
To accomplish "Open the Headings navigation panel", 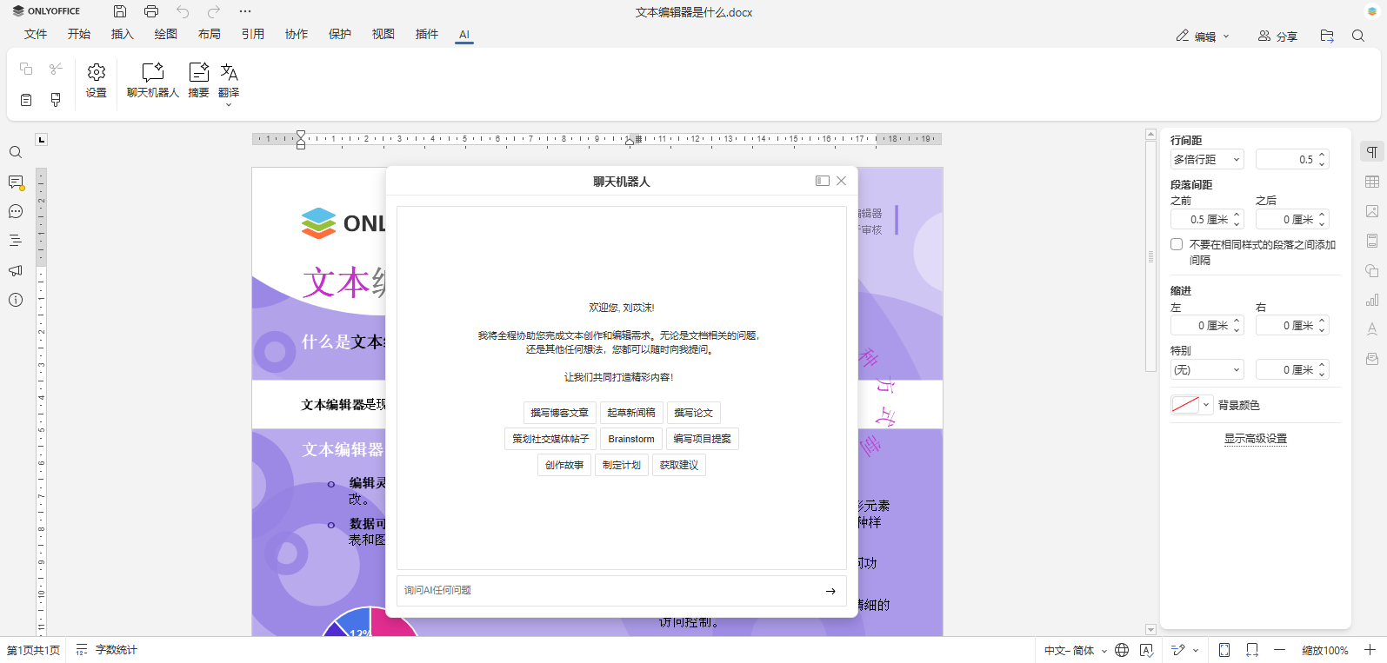I will pyautogui.click(x=16, y=242).
